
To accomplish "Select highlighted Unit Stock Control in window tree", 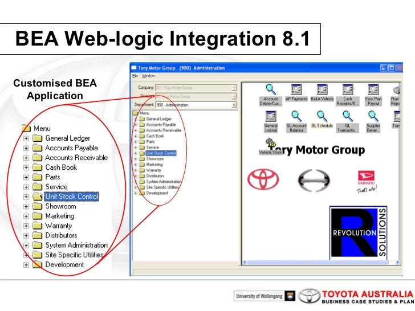I will pyautogui.click(x=161, y=153).
